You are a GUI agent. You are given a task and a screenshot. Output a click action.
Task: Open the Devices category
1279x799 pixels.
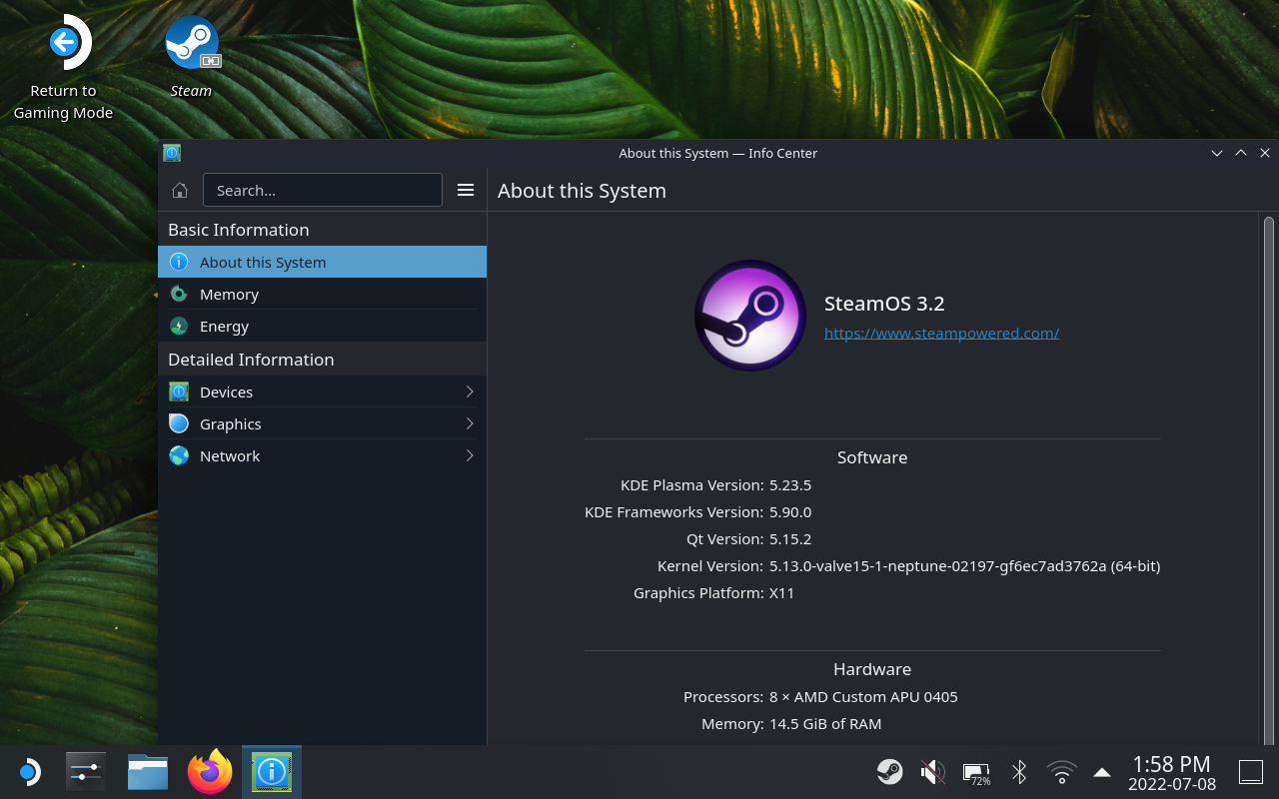(x=322, y=392)
